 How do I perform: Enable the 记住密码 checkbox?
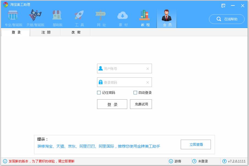pos(99,93)
